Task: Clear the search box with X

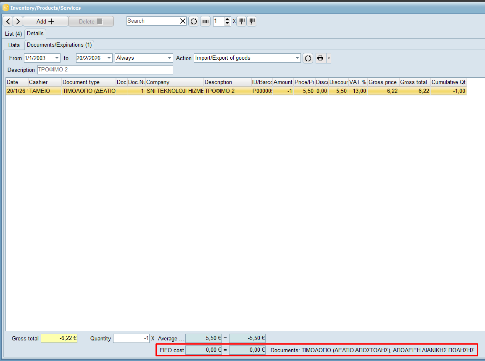Action: tap(183, 21)
